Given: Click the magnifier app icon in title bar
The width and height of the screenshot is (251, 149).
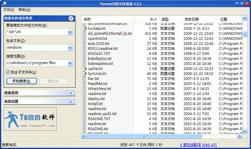Looking at the screenshot, I should point(4,4).
